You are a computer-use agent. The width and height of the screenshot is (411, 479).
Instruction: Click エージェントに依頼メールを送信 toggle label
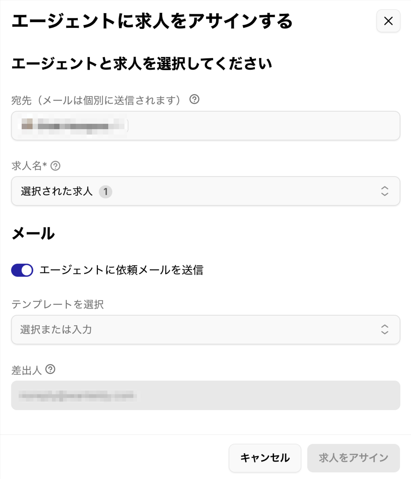pos(121,270)
